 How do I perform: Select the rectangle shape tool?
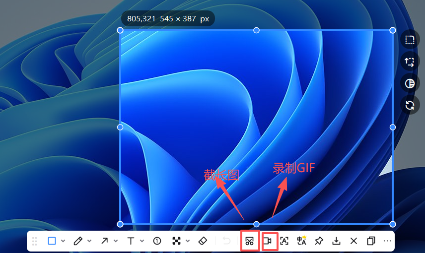coord(52,241)
